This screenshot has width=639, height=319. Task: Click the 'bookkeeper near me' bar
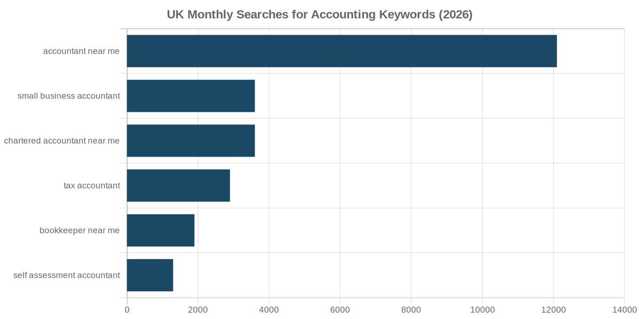point(161,230)
